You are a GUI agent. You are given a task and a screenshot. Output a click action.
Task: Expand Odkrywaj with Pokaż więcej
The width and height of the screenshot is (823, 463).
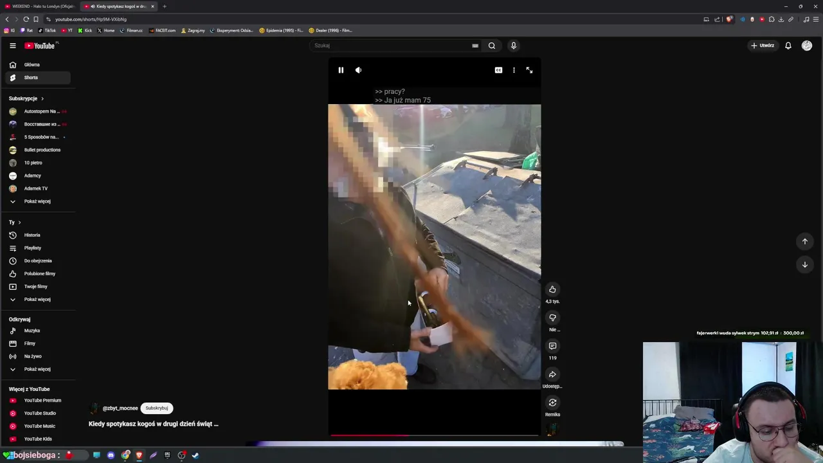click(38, 369)
